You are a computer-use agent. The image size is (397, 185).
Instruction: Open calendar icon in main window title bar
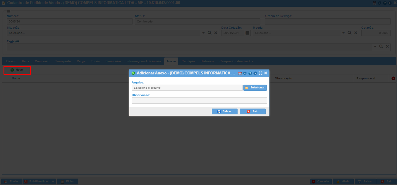(x=374, y=3)
